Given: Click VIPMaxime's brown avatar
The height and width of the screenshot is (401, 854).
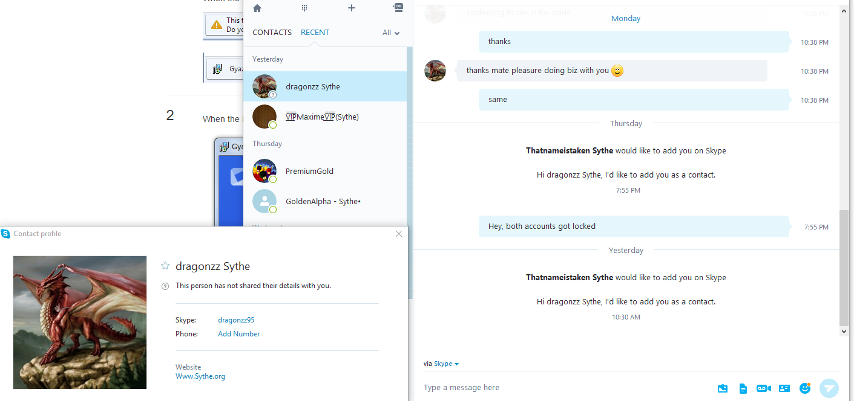Looking at the screenshot, I should pyautogui.click(x=264, y=117).
